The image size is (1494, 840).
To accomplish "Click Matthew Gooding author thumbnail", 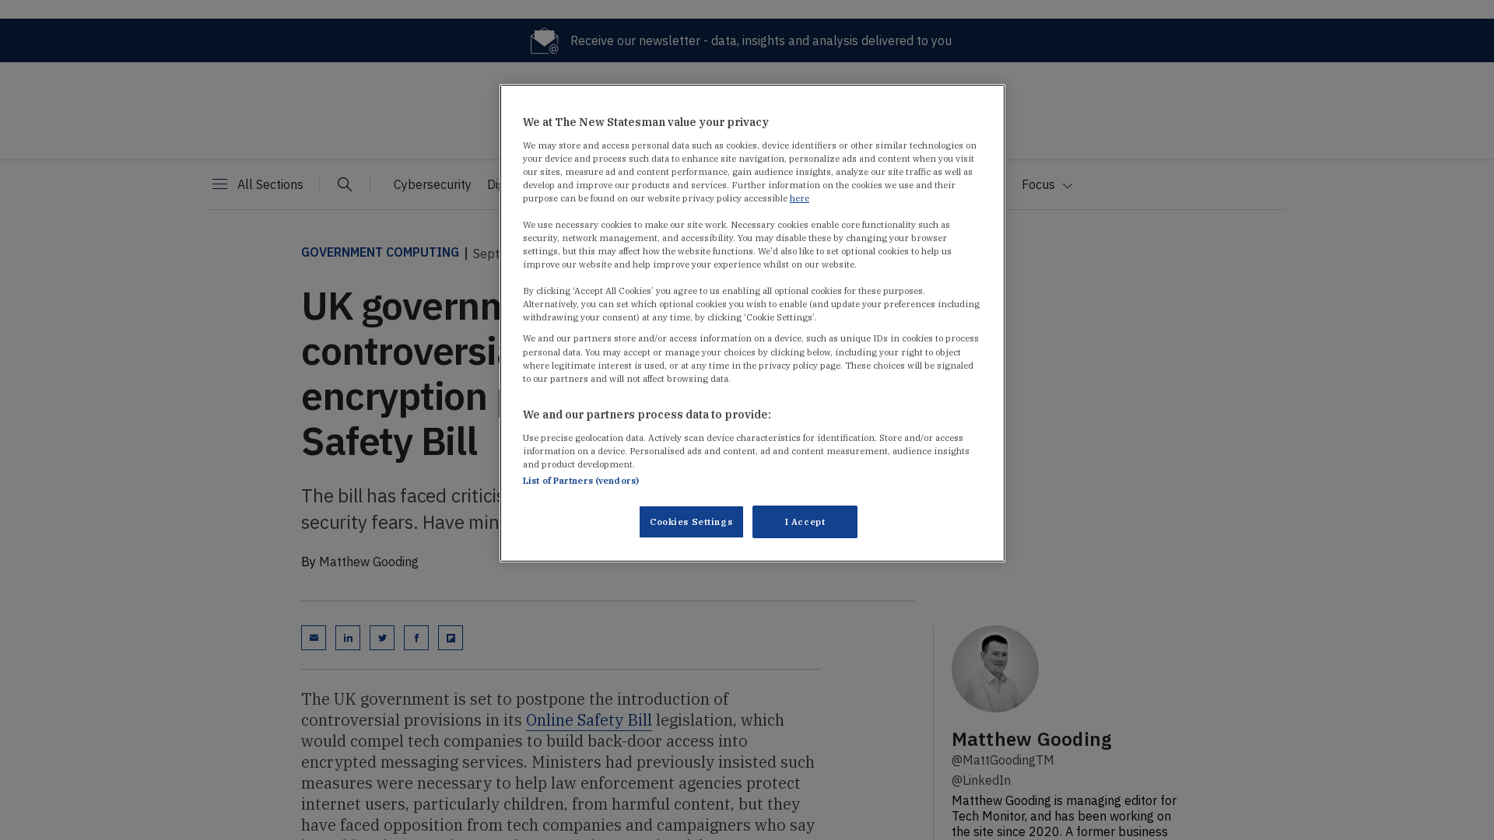I will point(994,667).
